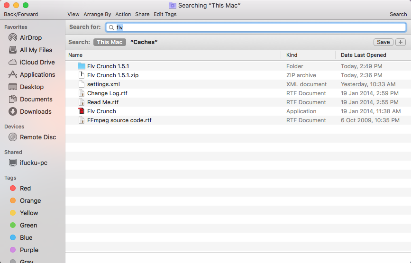This screenshot has width=411, height=263.
Task: Select the iCloud Drive sidebar icon
Action: pyautogui.click(x=13, y=62)
